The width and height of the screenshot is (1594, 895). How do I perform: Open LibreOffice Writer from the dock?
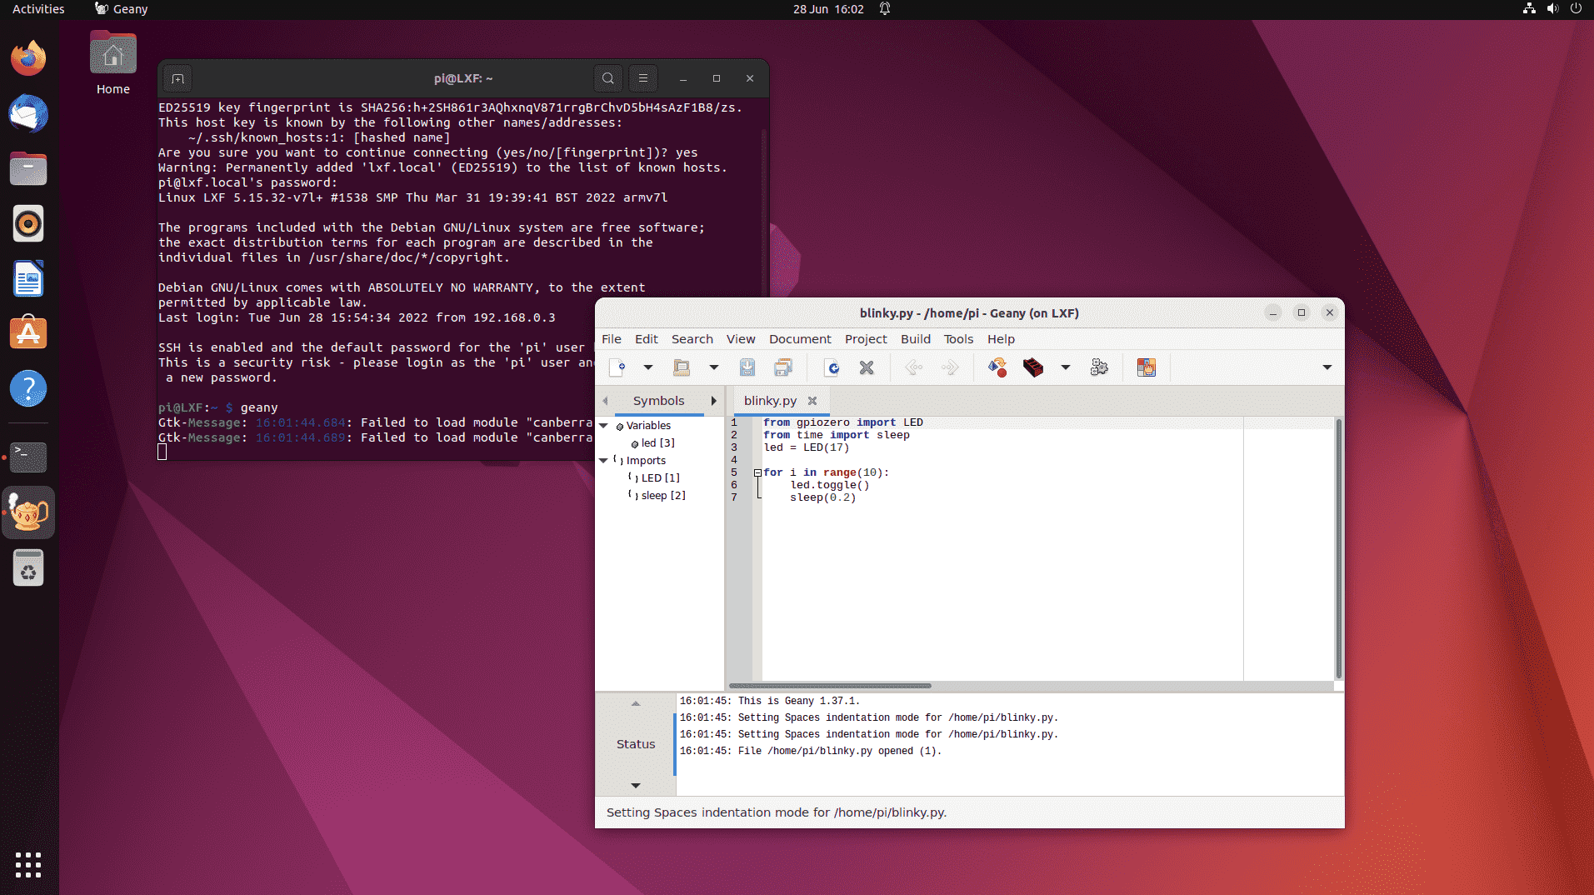click(x=28, y=278)
